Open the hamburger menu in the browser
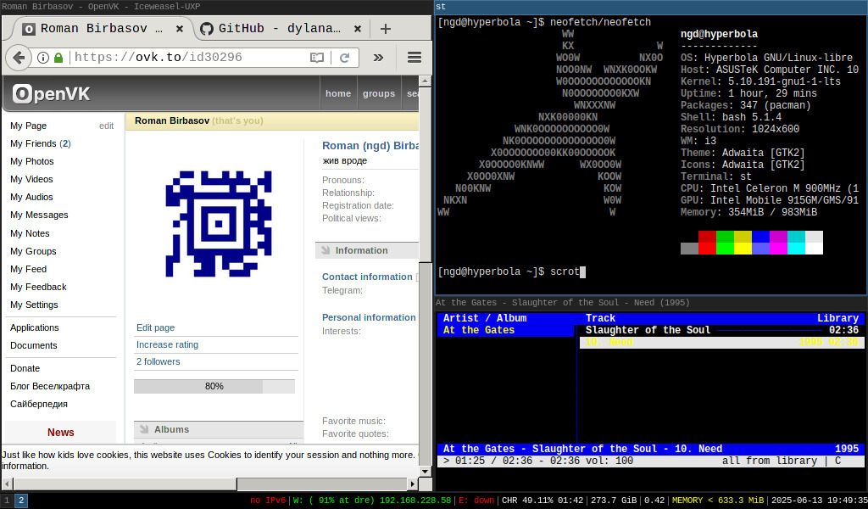 [415, 58]
